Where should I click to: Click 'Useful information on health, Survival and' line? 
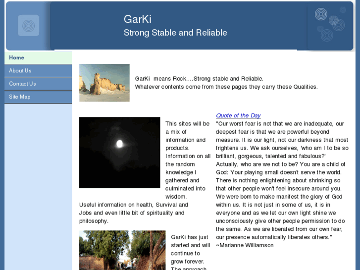point(134,205)
